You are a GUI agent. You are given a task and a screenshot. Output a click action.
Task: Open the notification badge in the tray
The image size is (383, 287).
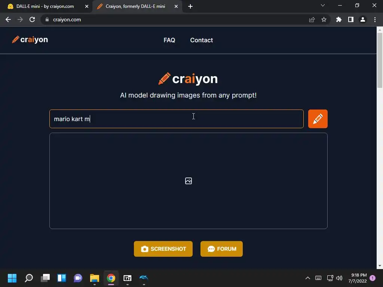pyautogui.click(x=373, y=278)
